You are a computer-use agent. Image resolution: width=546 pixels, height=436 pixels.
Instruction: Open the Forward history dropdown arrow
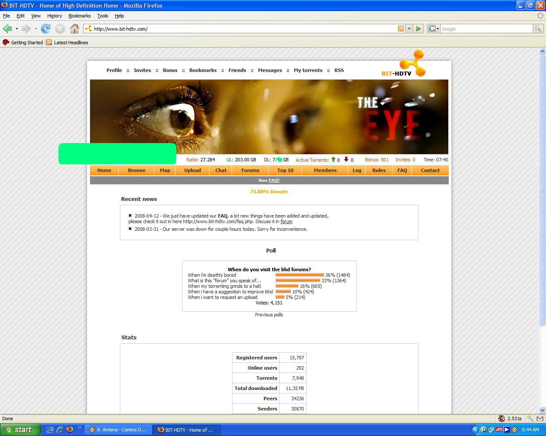36,29
